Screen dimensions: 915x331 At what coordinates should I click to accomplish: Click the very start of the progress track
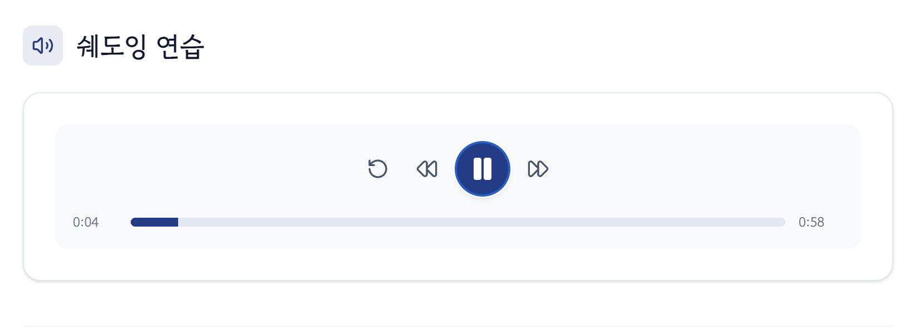pyautogui.click(x=133, y=222)
